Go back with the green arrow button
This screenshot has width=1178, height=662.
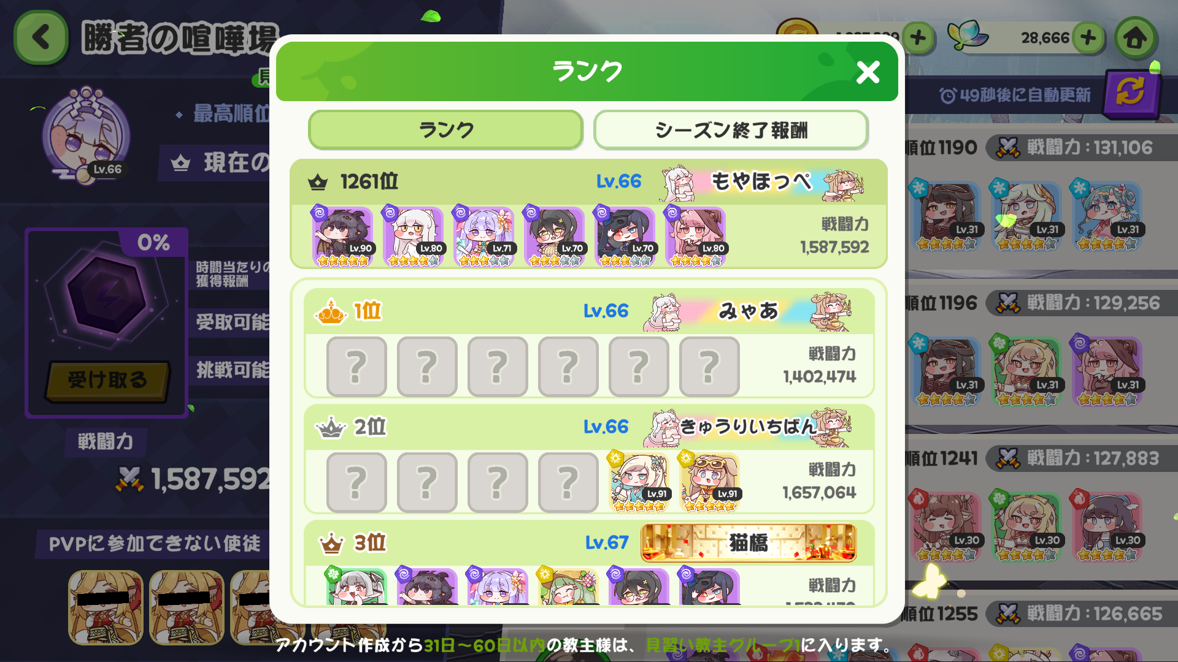point(40,37)
